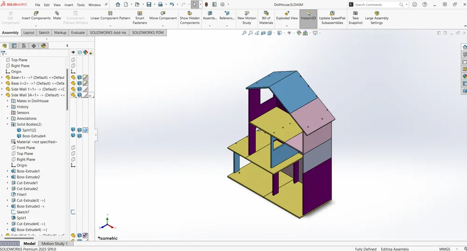Screen dimensions: 467x251
Task: Click the MMGS unit system in the status bar
Action: point(445,249)
